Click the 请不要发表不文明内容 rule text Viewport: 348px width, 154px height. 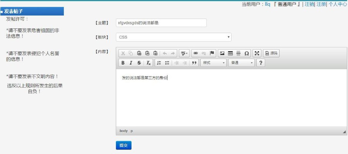(32, 77)
